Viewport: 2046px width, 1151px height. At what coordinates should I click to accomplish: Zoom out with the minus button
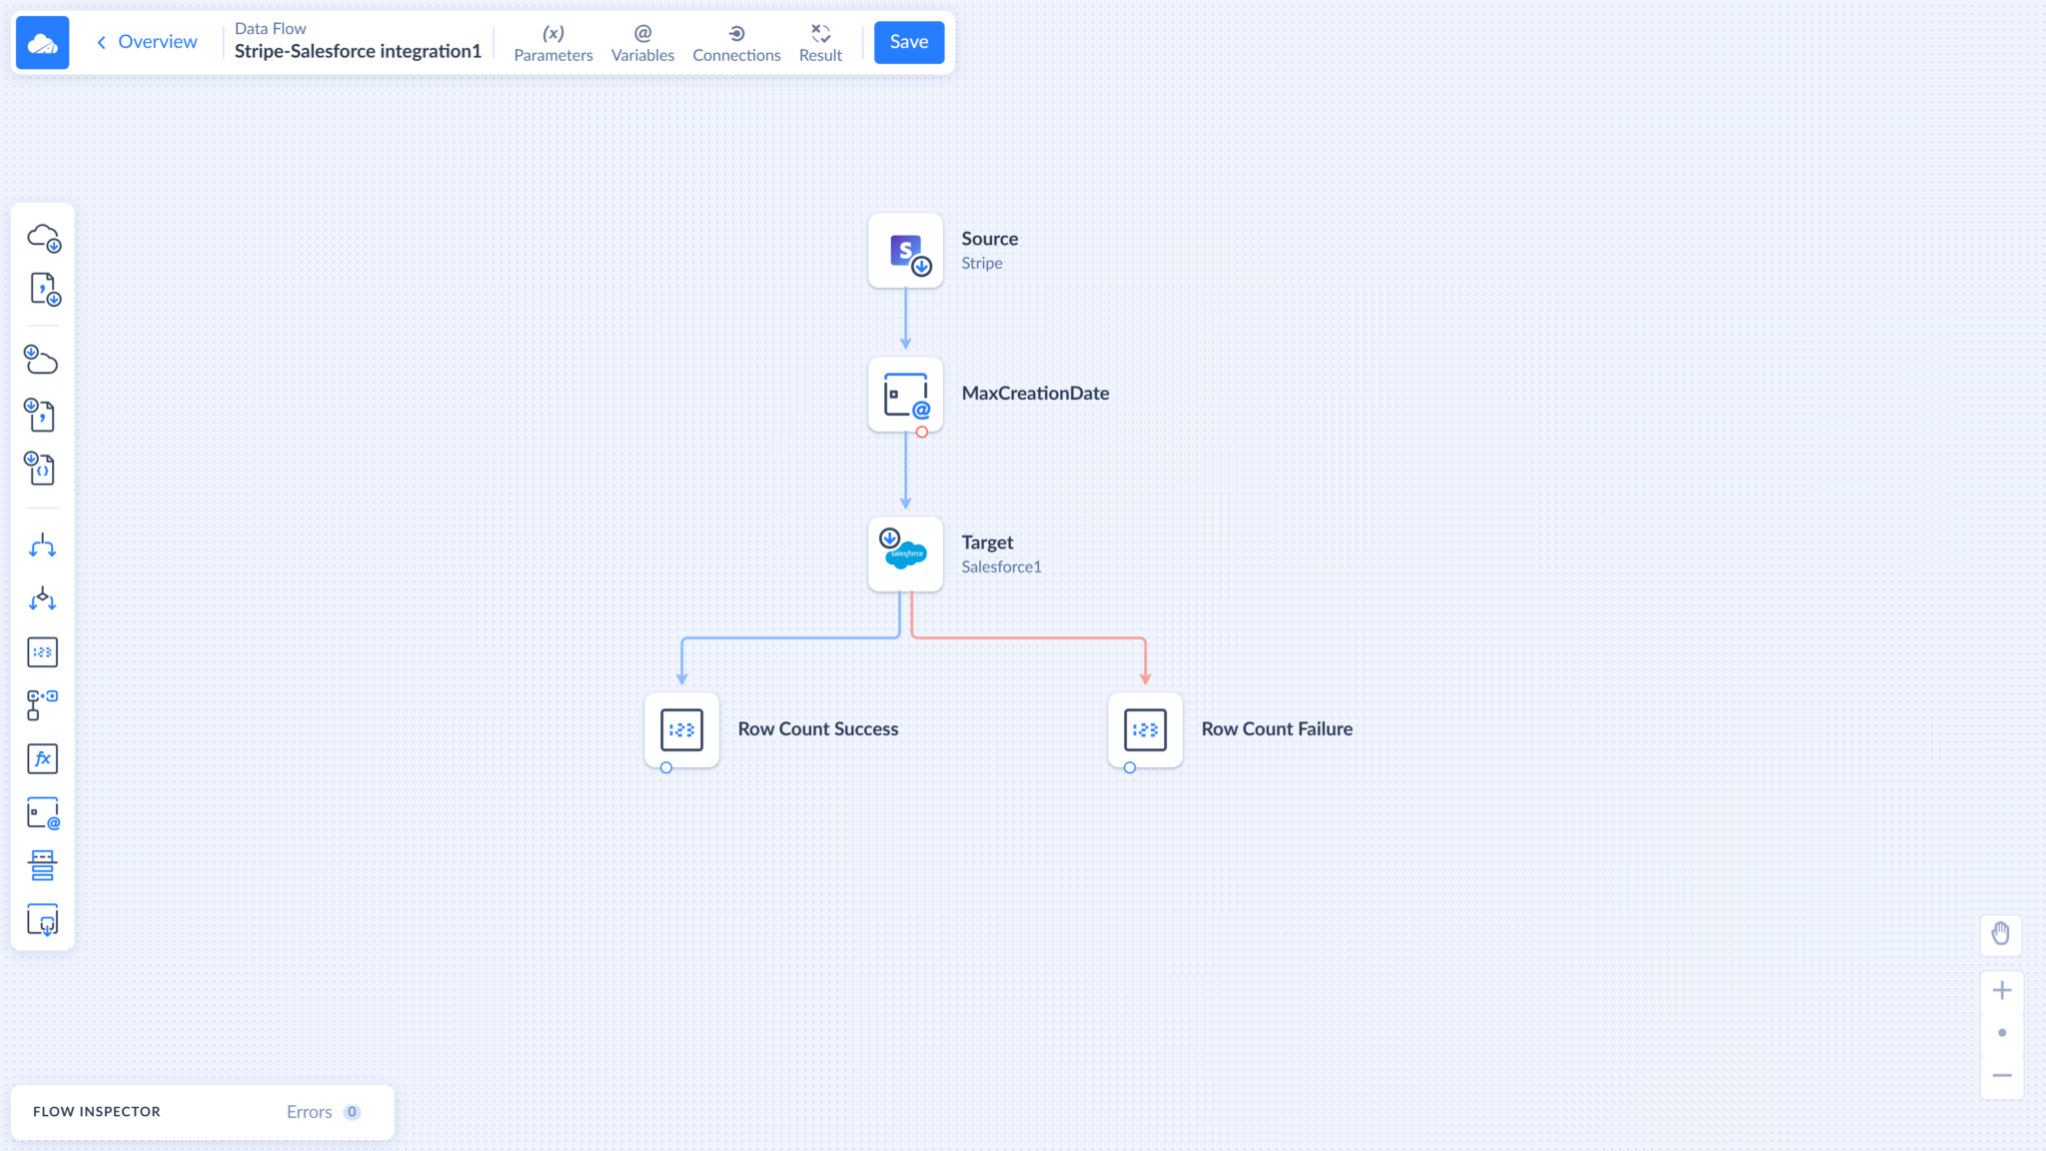(x=2001, y=1076)
